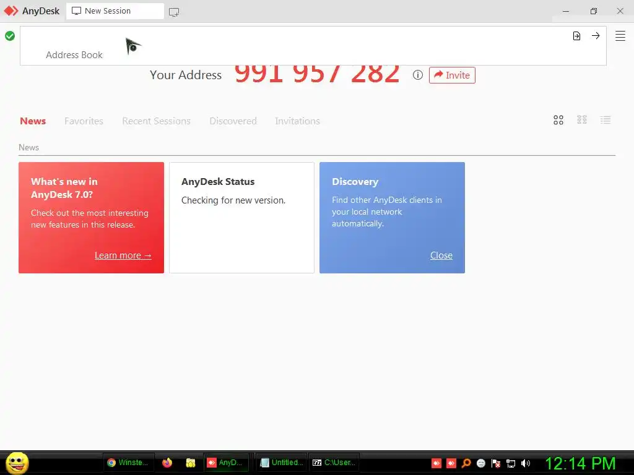The height and width of the screenshot is (475, 634).
Task: Click the 'Checking for new version.' text
Action: 233,200
